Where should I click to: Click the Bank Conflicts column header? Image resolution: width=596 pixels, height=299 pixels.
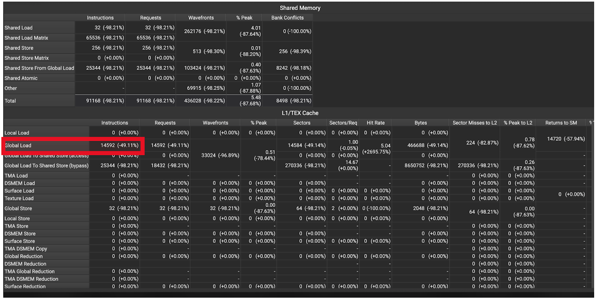(287, 18)
